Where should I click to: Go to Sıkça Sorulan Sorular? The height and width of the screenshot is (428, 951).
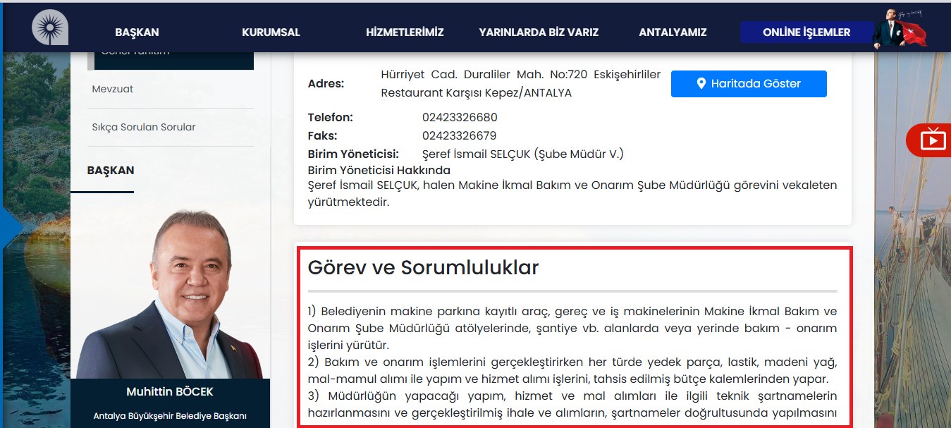click(x=144, y=128)
